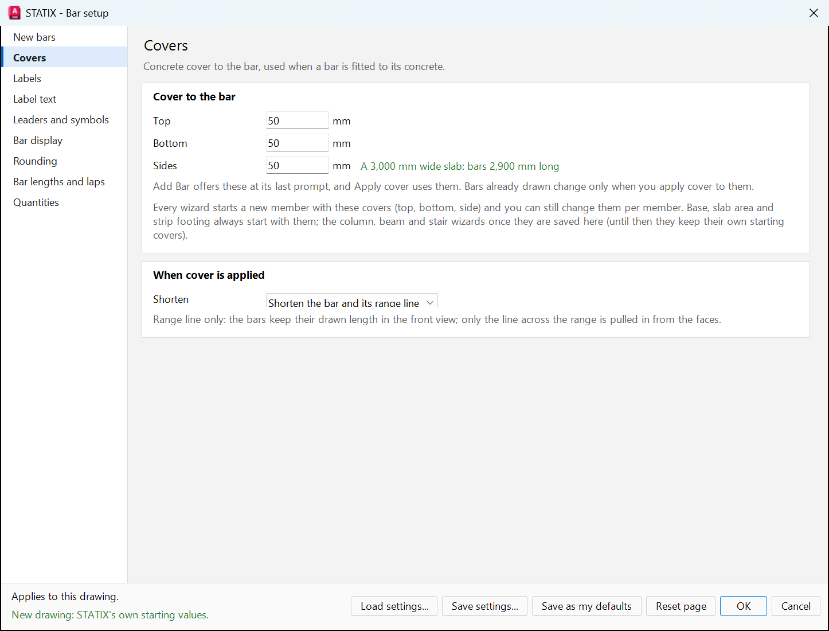Click the 'When cover is applied' heading
Image resolution: width=829 pixels, height=631 pixels.
209,275
